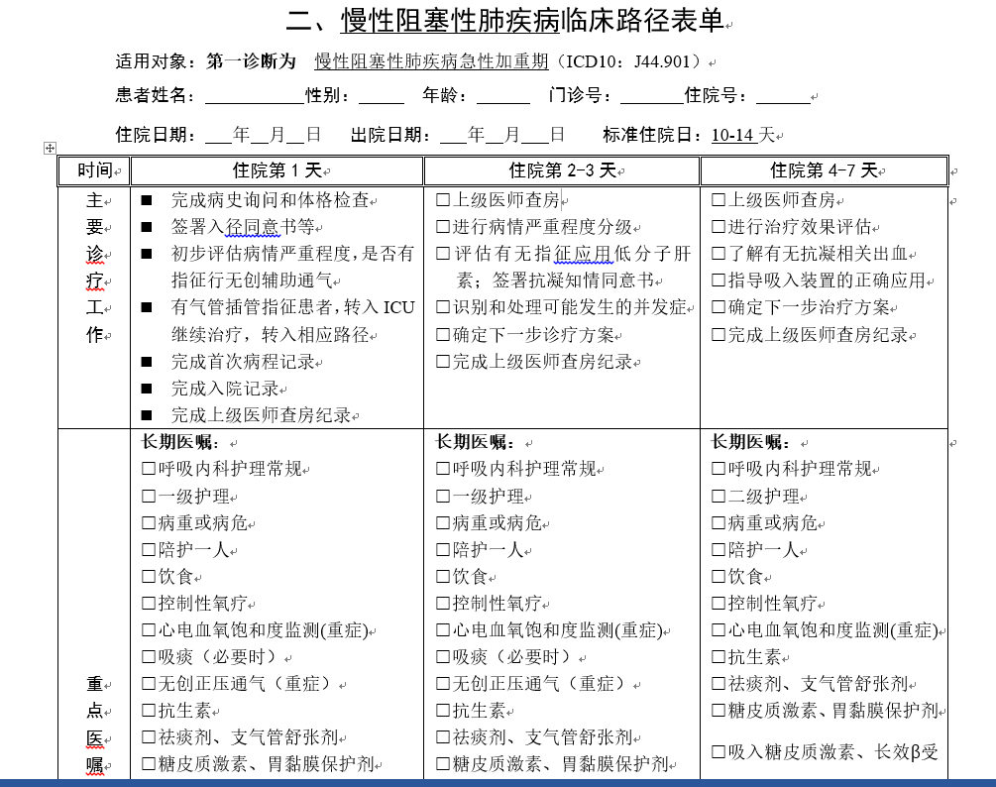Screen dimensions: 996x787
Task: Click the 患者姓名 blank field
Action: click(x=255, y=96)
